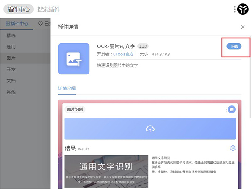Choose the 通用 category in sidebar

pos(11,47)
